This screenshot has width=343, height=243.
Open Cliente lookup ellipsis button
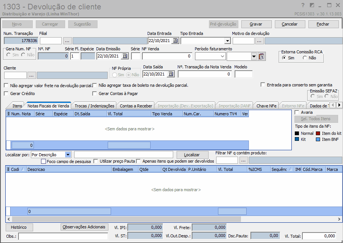point(32,75)
